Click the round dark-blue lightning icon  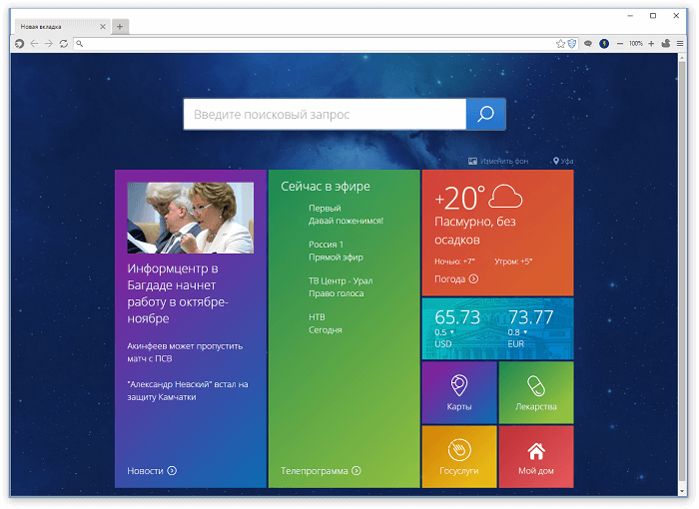click(604, 44)
